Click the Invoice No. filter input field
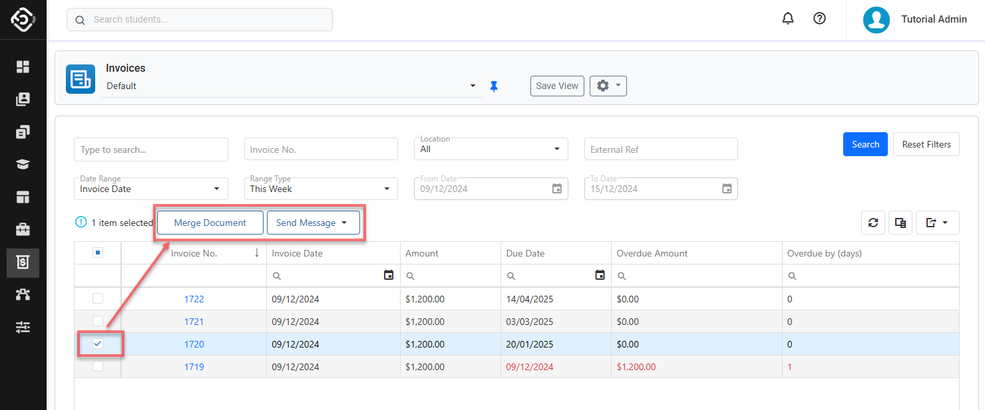 (x=321, y=150)
